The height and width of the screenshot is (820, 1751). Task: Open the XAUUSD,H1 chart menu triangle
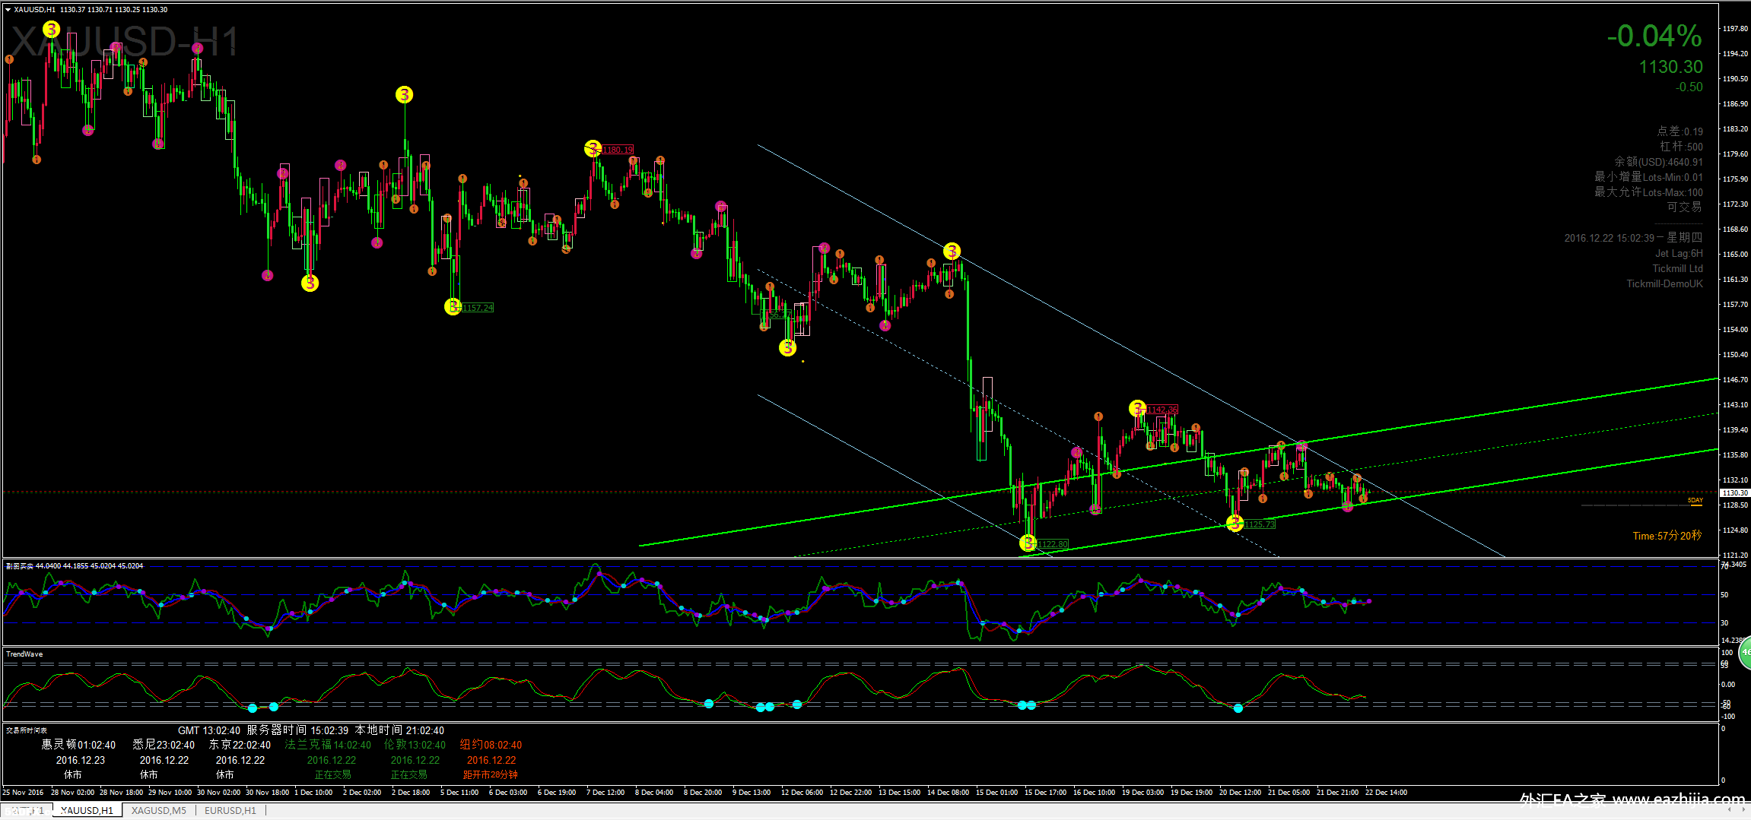click(8, 10)
